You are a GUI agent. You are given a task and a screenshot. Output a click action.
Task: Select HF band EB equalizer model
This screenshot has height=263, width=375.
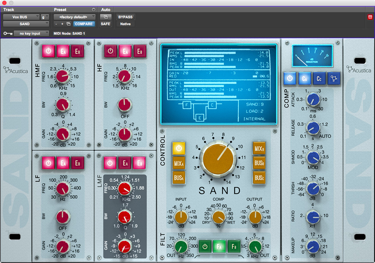[x=140, y=51]
